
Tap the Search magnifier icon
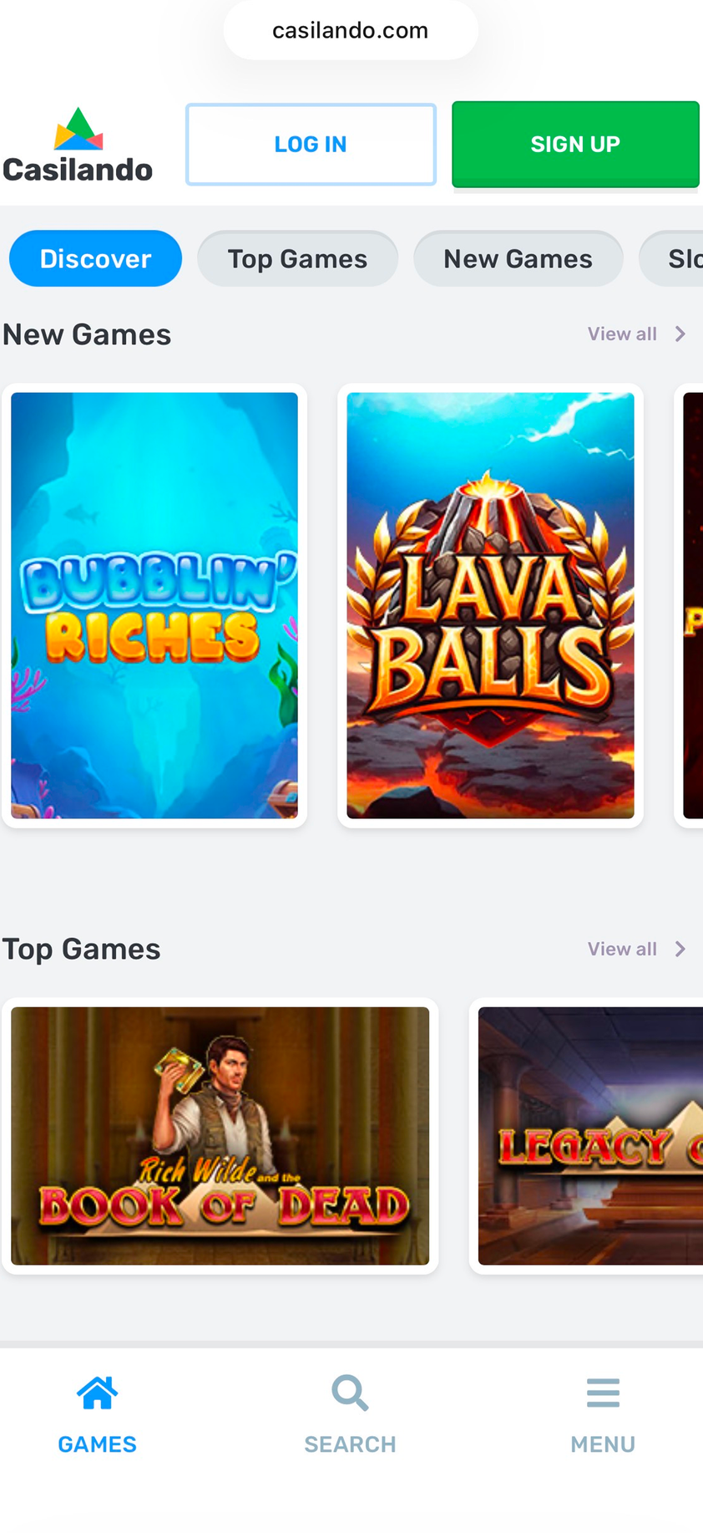coord(350,1393)
